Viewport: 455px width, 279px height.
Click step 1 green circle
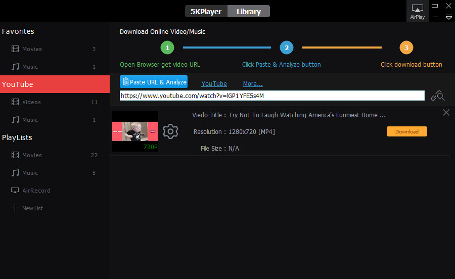(x=167, y=48)
